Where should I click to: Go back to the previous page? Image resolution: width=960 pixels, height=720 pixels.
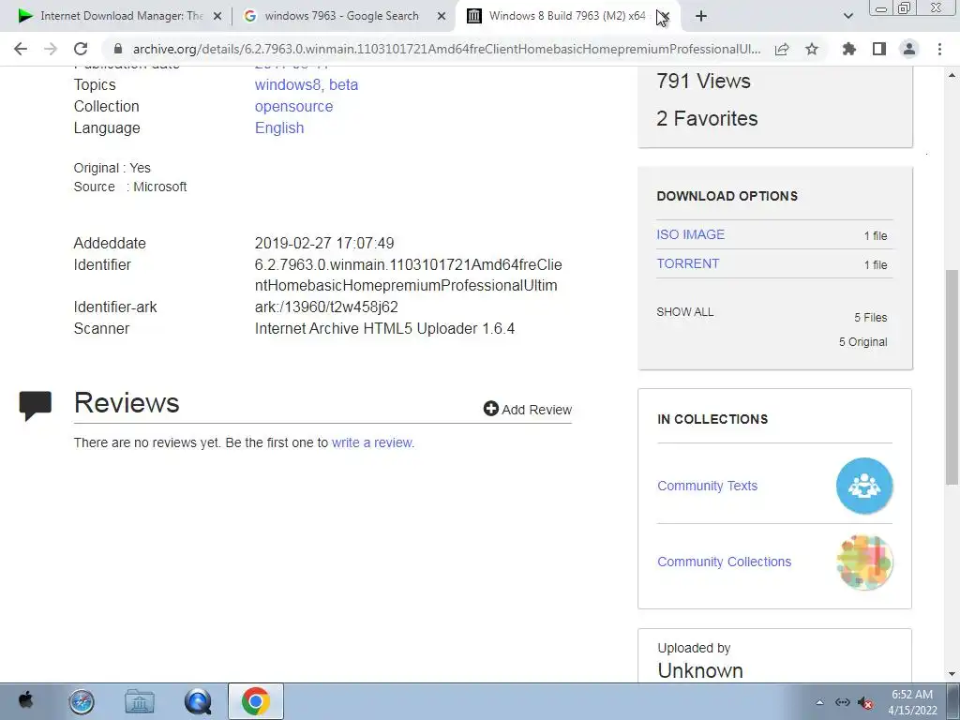pos(21,49)
